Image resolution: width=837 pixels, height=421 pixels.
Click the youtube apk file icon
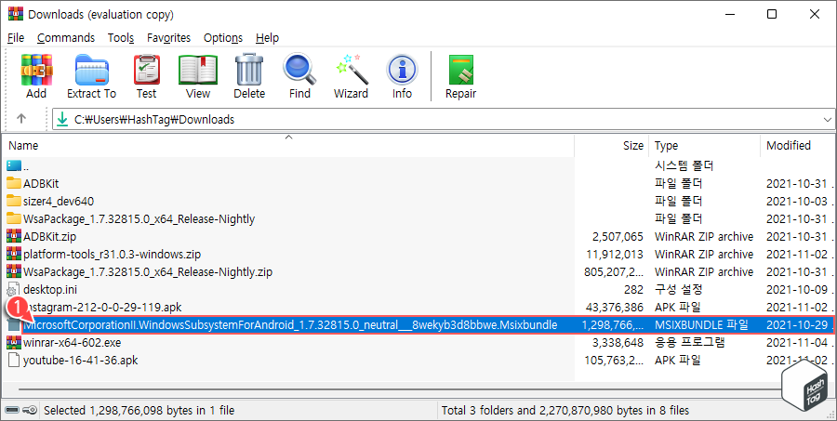[14, 361]
